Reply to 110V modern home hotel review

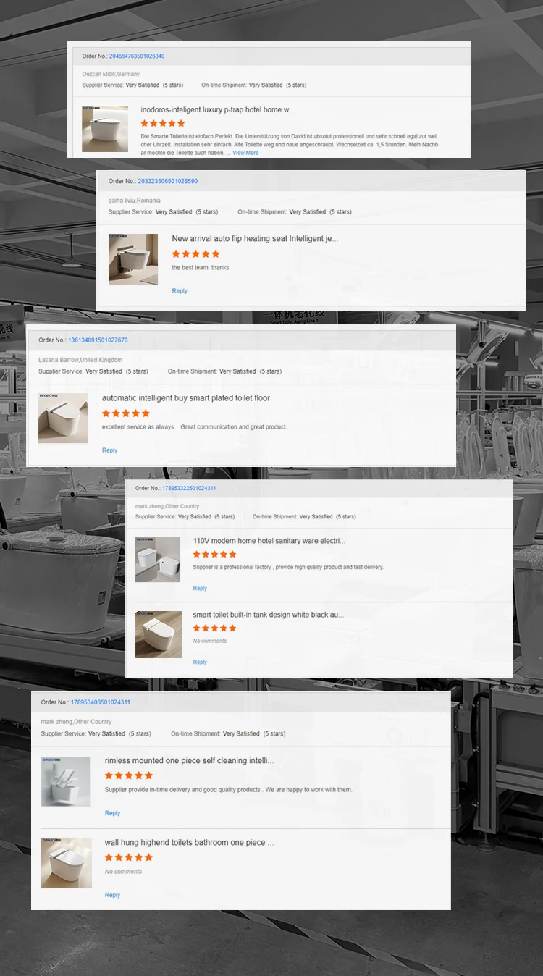click(x=200, y=588)
